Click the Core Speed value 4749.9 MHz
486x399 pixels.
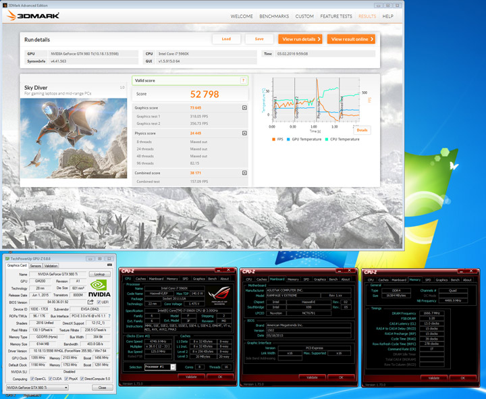coord(158,342)
